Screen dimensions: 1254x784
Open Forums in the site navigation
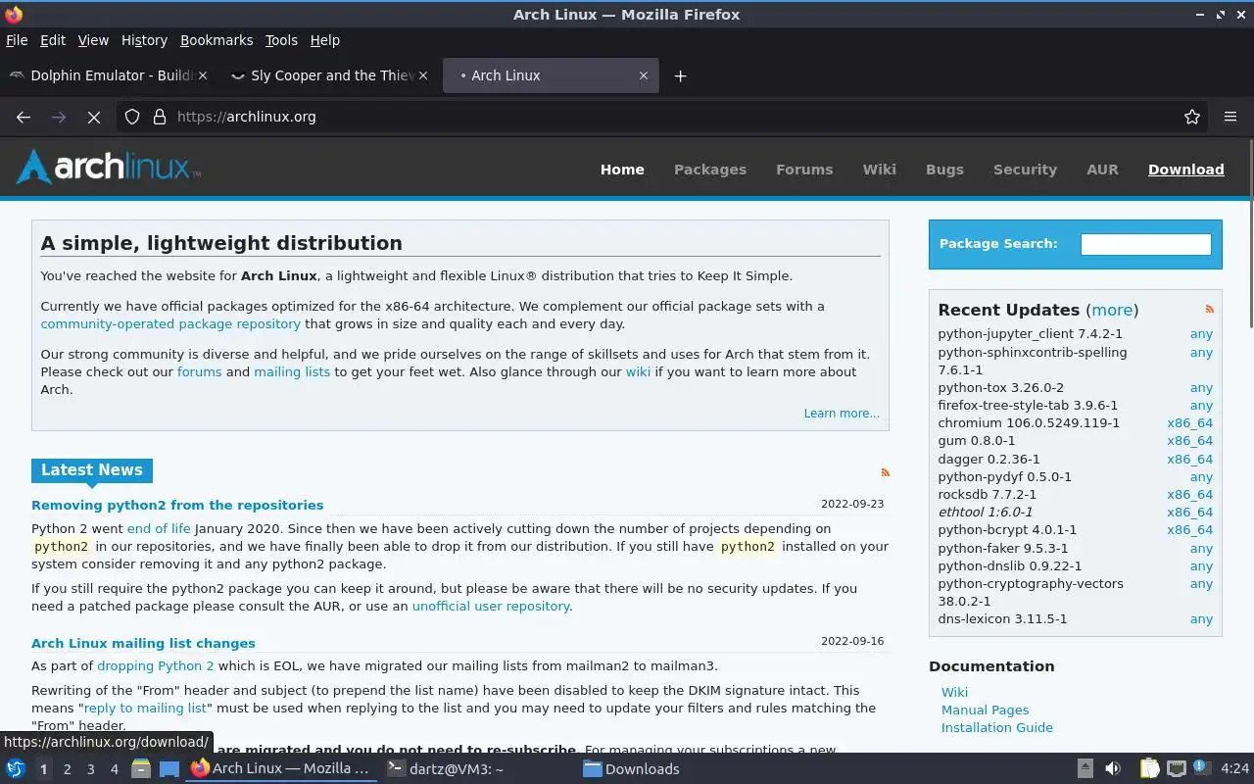(804, 170)
